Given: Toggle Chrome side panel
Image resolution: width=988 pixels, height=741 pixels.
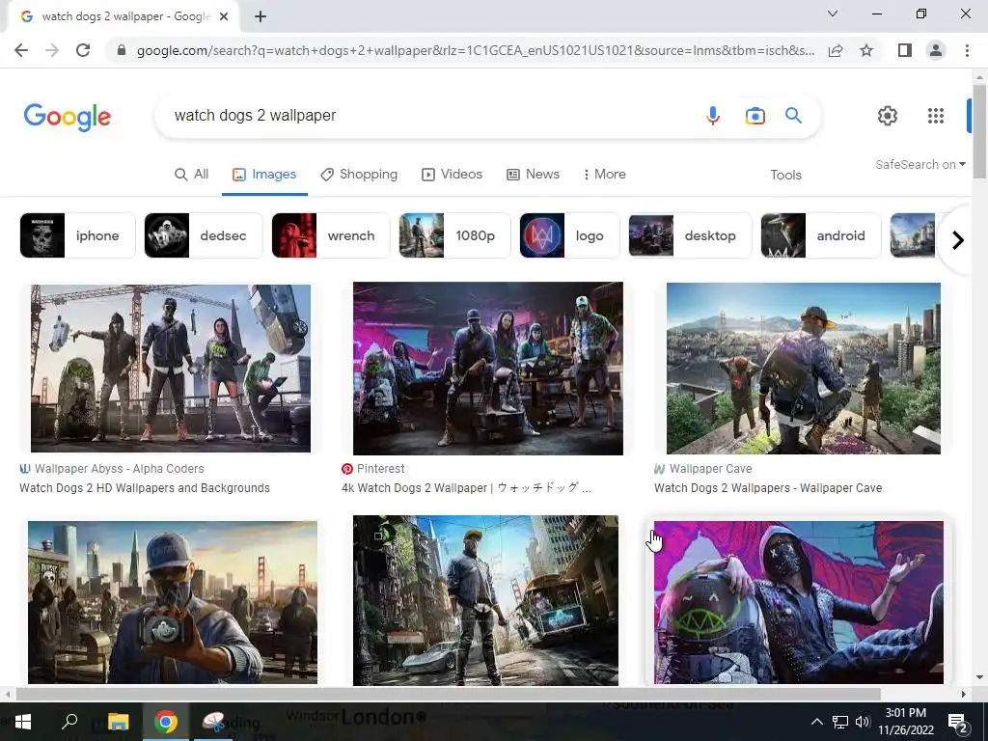Looking at the screenshot, I should click(x=905, y=50).
